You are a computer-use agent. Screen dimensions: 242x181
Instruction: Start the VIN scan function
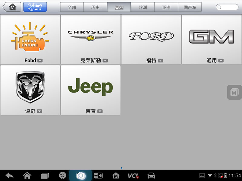pyautogui.click(x=35, y=7)
